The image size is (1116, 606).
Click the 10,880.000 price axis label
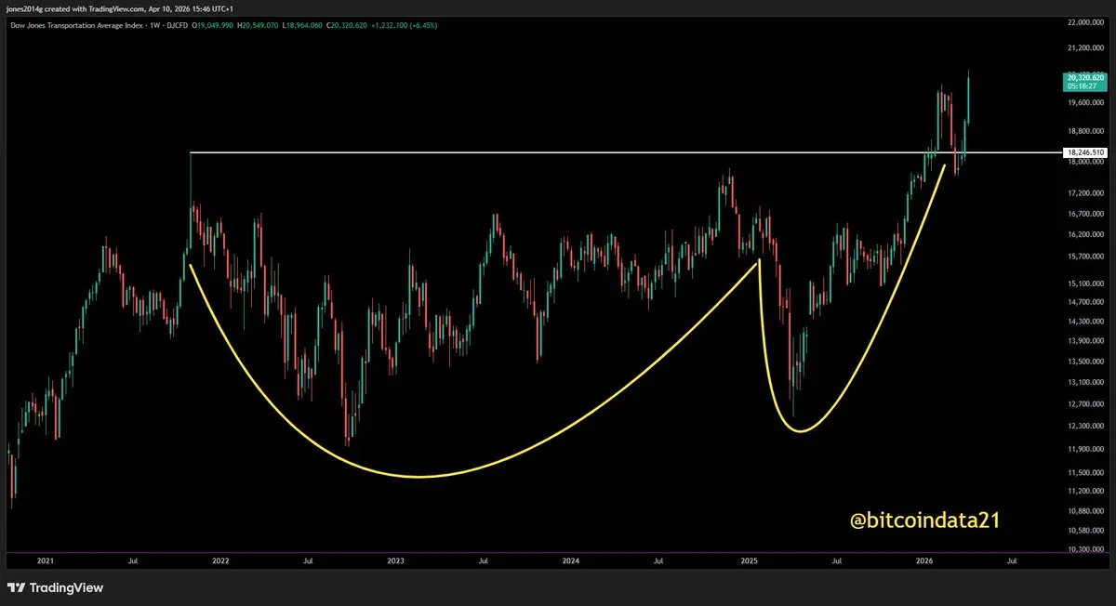click(1085, 512)
